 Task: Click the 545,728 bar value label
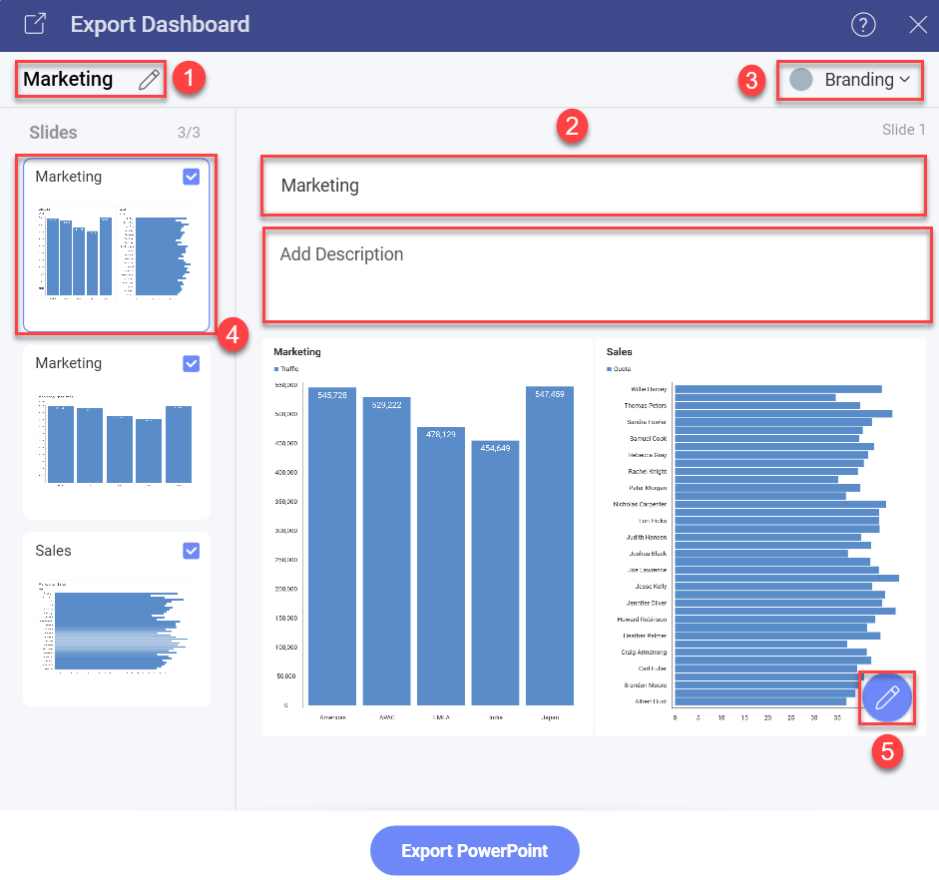pyautogui.click(x=332, y=395)
